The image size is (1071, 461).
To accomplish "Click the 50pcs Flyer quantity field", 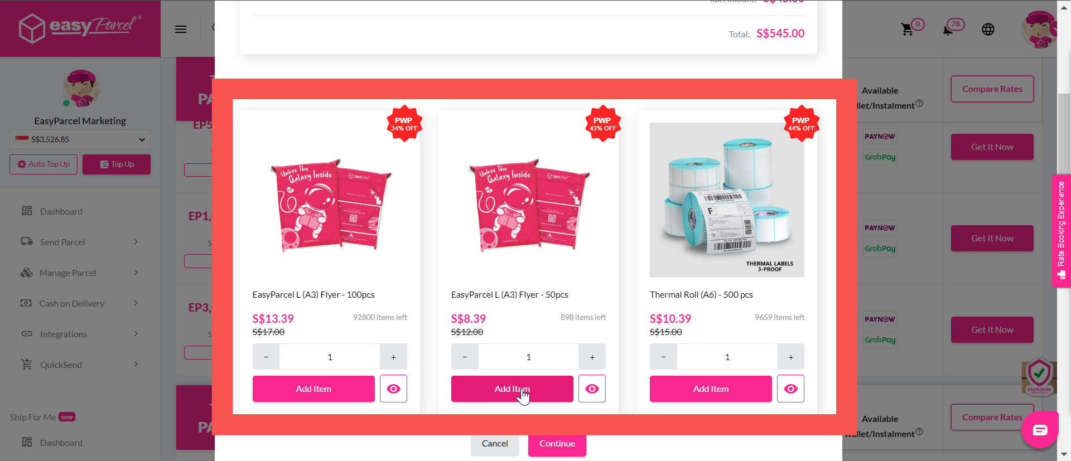I will (528, 357).
